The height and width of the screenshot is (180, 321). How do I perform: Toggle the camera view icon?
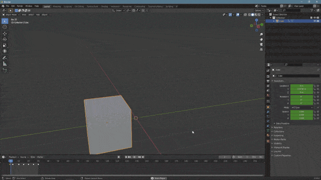[x=261, y=44]
